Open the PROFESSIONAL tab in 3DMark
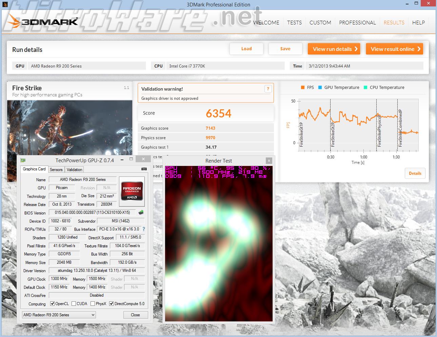 (x=357, y=22)
